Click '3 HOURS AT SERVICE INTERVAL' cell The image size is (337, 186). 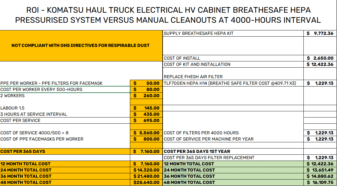coord(65,114)
